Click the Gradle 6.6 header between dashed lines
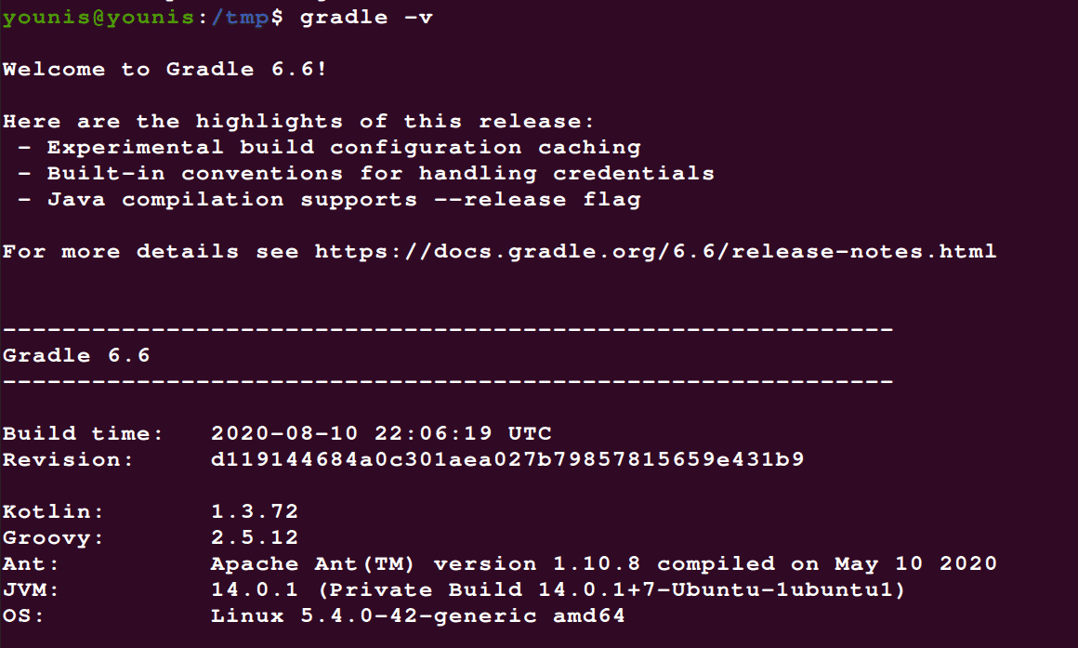 tap(76, 356)
